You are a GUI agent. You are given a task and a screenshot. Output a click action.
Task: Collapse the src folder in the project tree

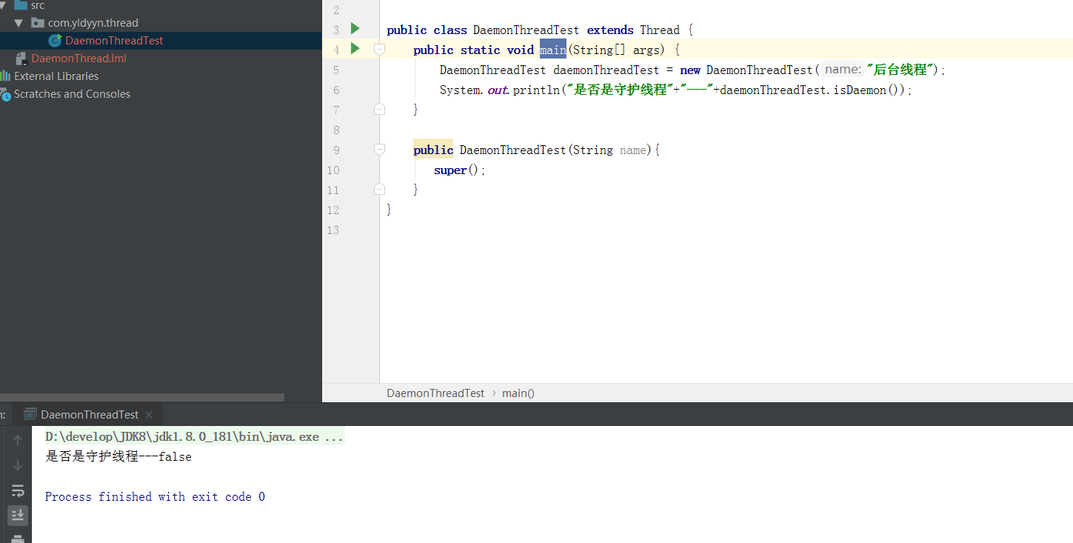click(x=3, y=5)
